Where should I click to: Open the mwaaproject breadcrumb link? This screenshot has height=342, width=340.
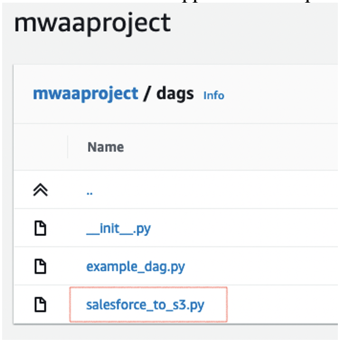(x=86, y=94)
